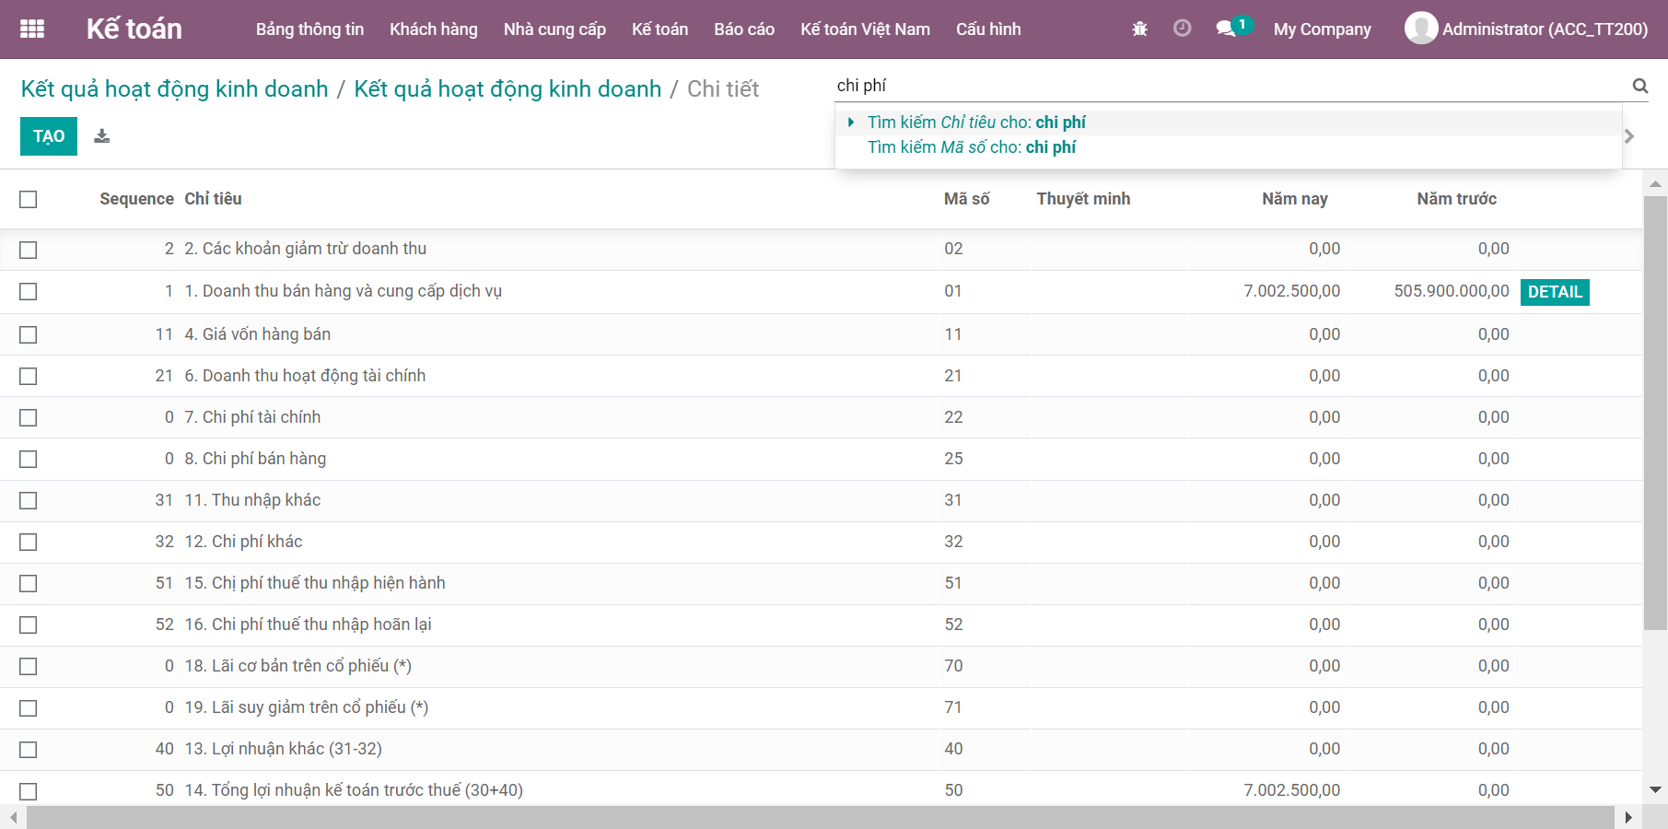
Task: Click the value 505.900.000,00
Action: [1452, 291]
